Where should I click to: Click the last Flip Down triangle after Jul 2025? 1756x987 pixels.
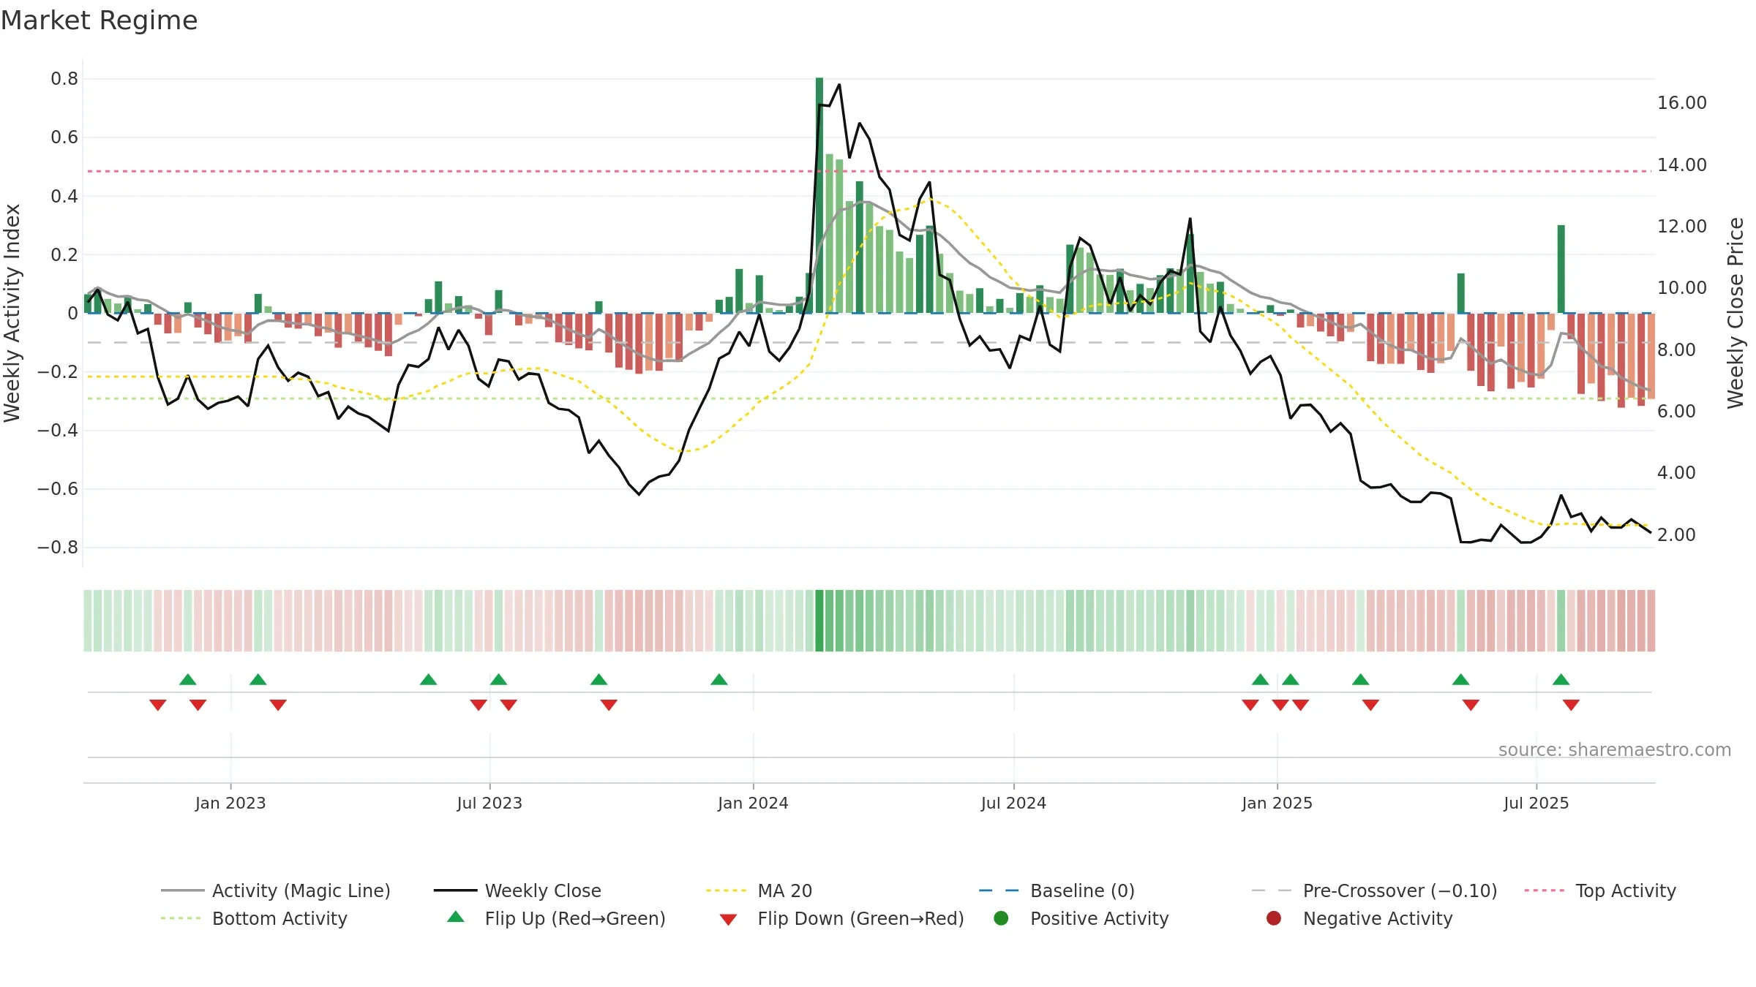[x=1571, y=705]
